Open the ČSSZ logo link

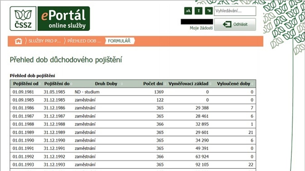point(23,19)
